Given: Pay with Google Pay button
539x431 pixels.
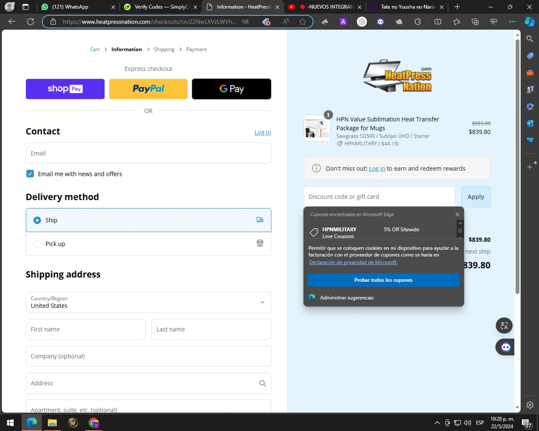Looking at the screenshot, I should tap(231, 89).
